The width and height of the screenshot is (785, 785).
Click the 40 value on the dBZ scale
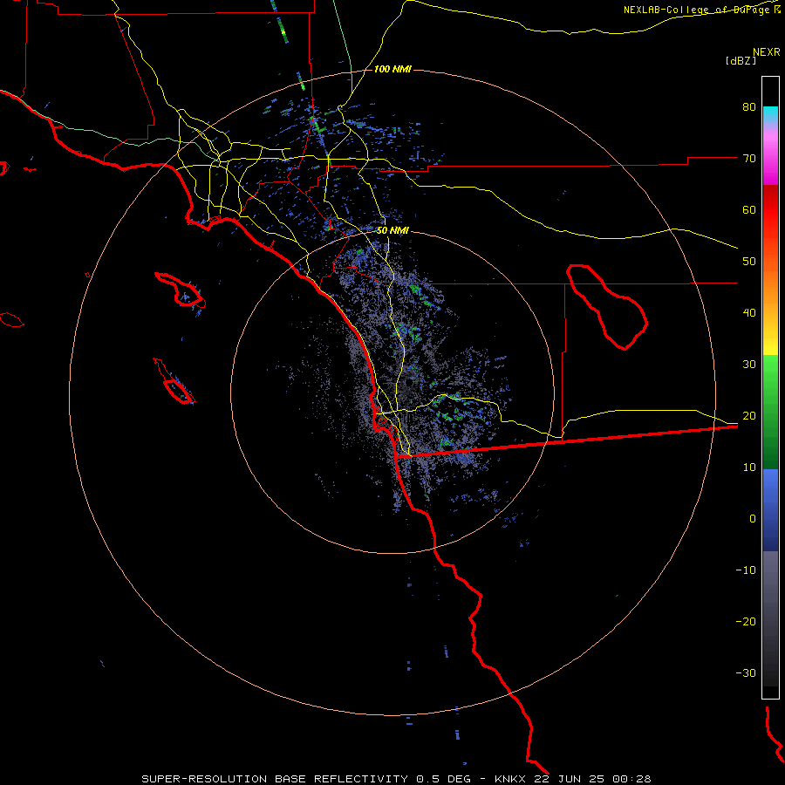point(749,313)
